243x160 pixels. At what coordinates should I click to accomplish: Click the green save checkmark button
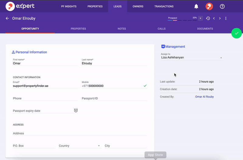[x=237, y=33]
